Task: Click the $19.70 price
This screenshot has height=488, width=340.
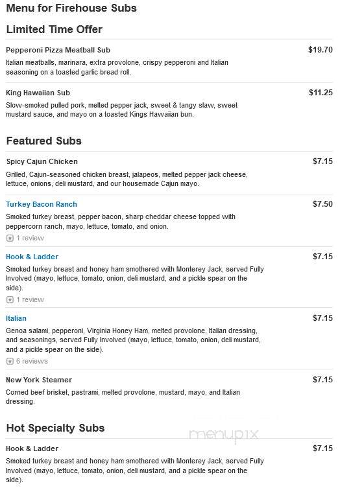Action: (321, 50)
